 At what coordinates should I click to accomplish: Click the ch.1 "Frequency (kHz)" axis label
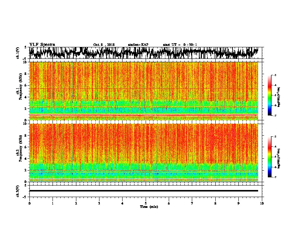20,86
